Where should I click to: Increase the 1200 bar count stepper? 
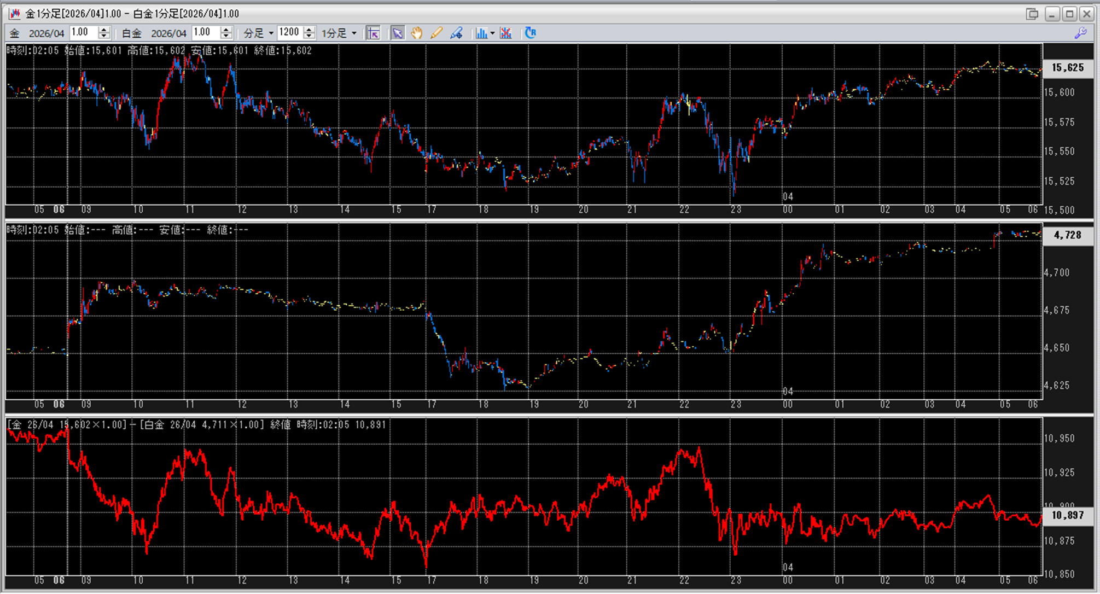[310, 30]
